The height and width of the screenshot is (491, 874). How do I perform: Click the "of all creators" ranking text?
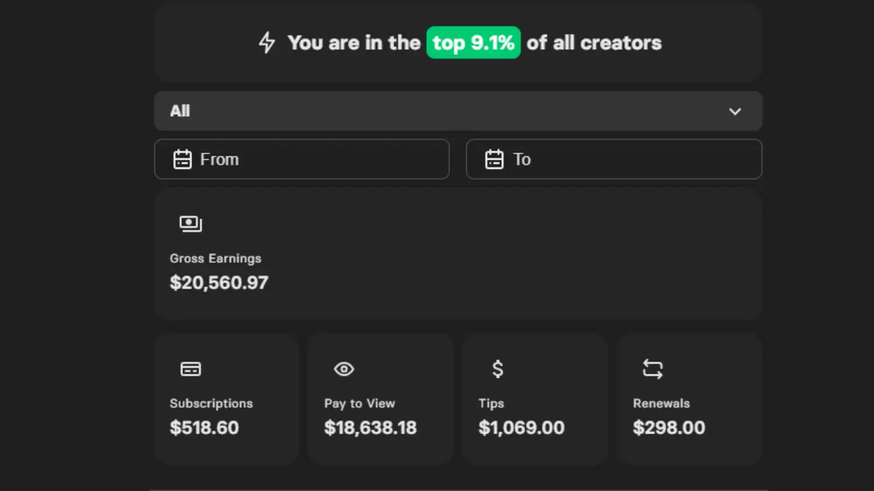[x=594, y=42]
